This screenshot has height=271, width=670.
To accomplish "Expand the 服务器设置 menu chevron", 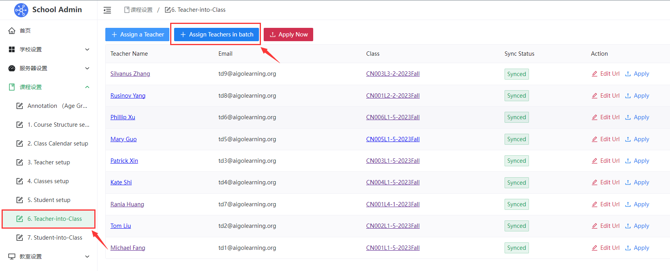I will click(87, 68).
